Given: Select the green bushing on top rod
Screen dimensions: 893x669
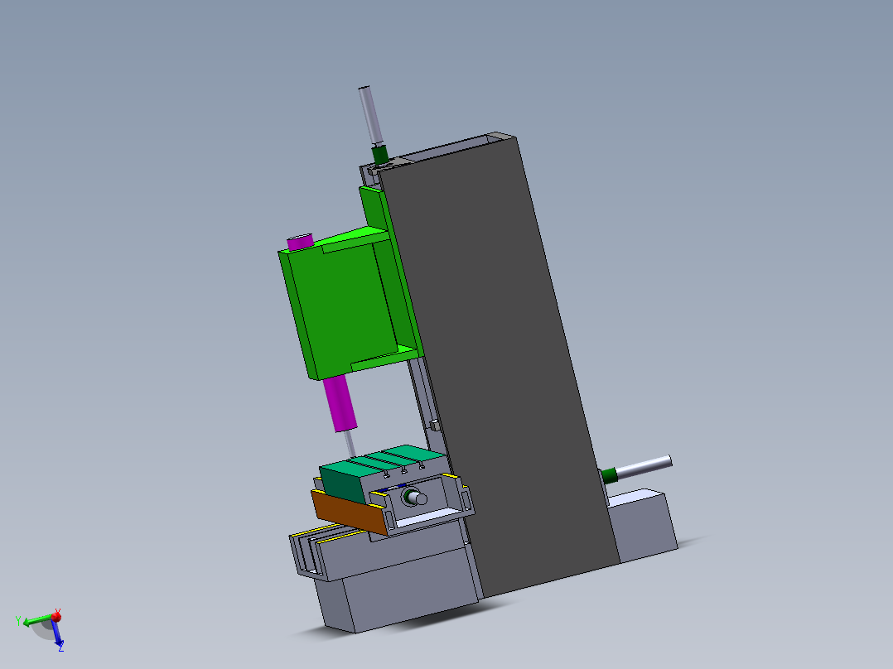Looking at the screenshot, I should click(x=380, y=153).
